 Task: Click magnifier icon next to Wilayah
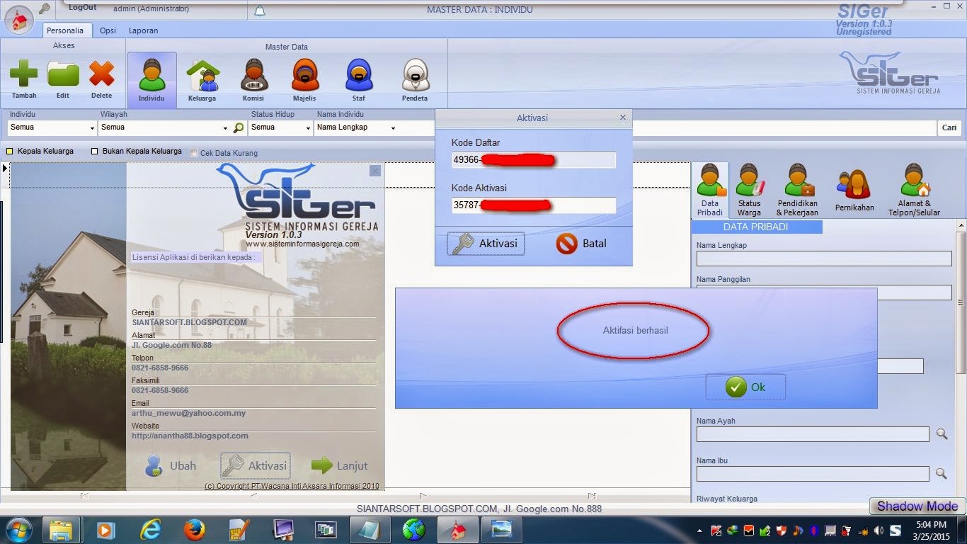click(239, 128)
